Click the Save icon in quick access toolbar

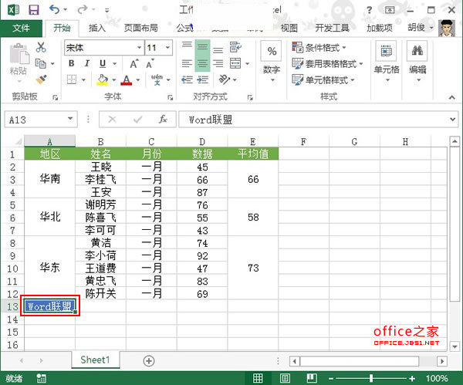(34, 10)
